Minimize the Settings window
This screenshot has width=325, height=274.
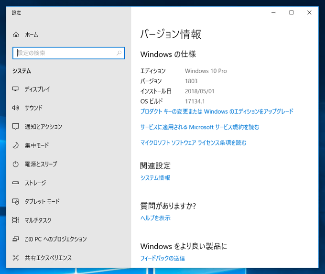pos(273,12)
